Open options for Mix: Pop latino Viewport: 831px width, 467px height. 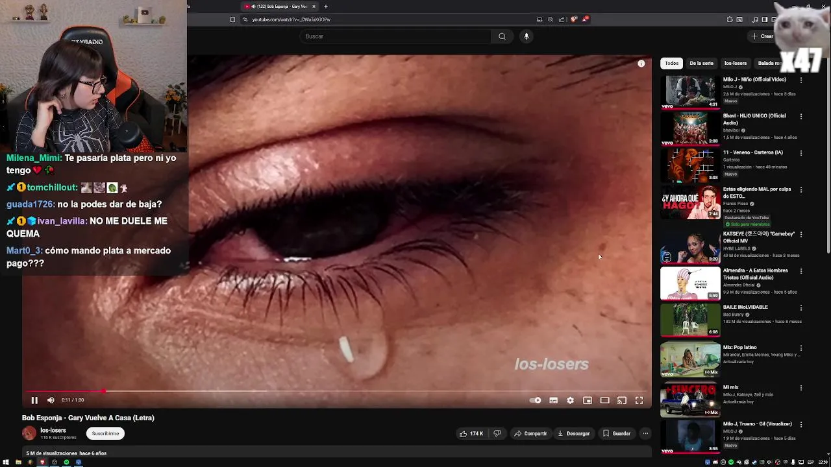801,348
